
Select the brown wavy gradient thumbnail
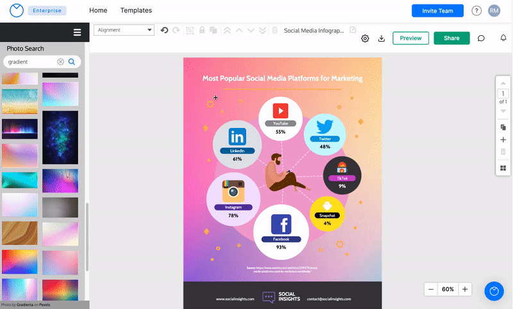tap(20, 234)
